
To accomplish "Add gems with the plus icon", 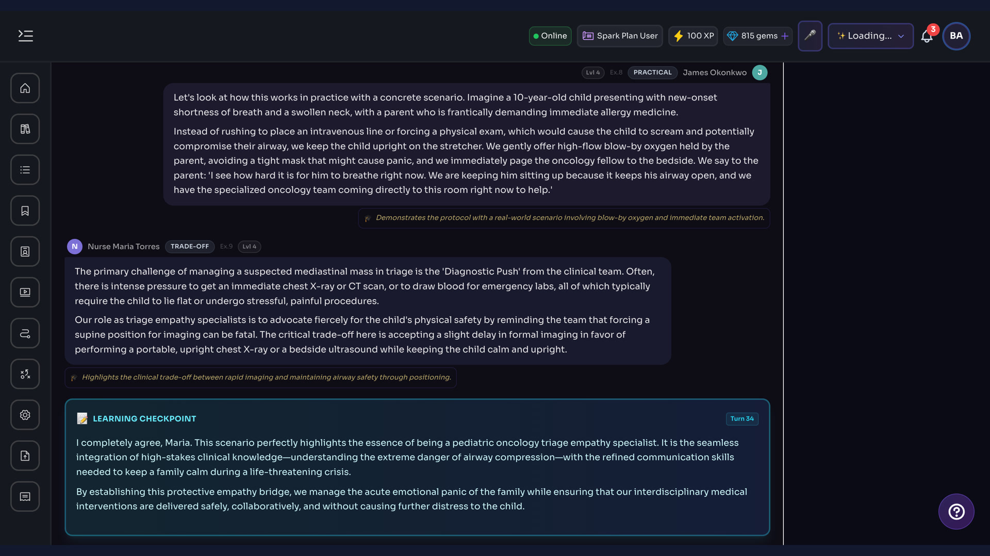I will point(785,36).
